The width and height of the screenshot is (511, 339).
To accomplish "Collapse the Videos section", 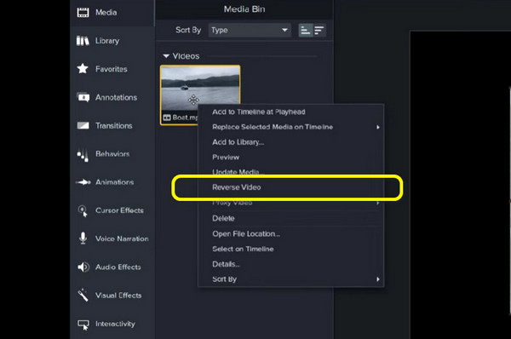I will coord(166,56).
